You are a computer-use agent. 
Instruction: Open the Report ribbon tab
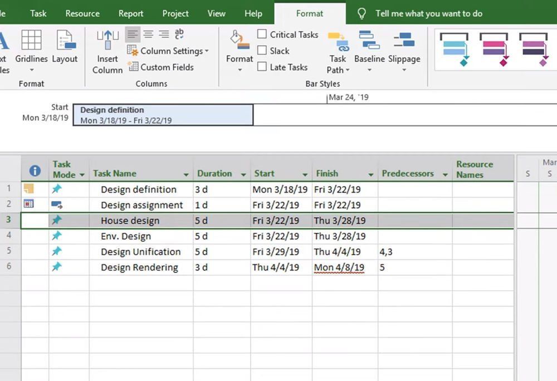(x=131, y=13)
